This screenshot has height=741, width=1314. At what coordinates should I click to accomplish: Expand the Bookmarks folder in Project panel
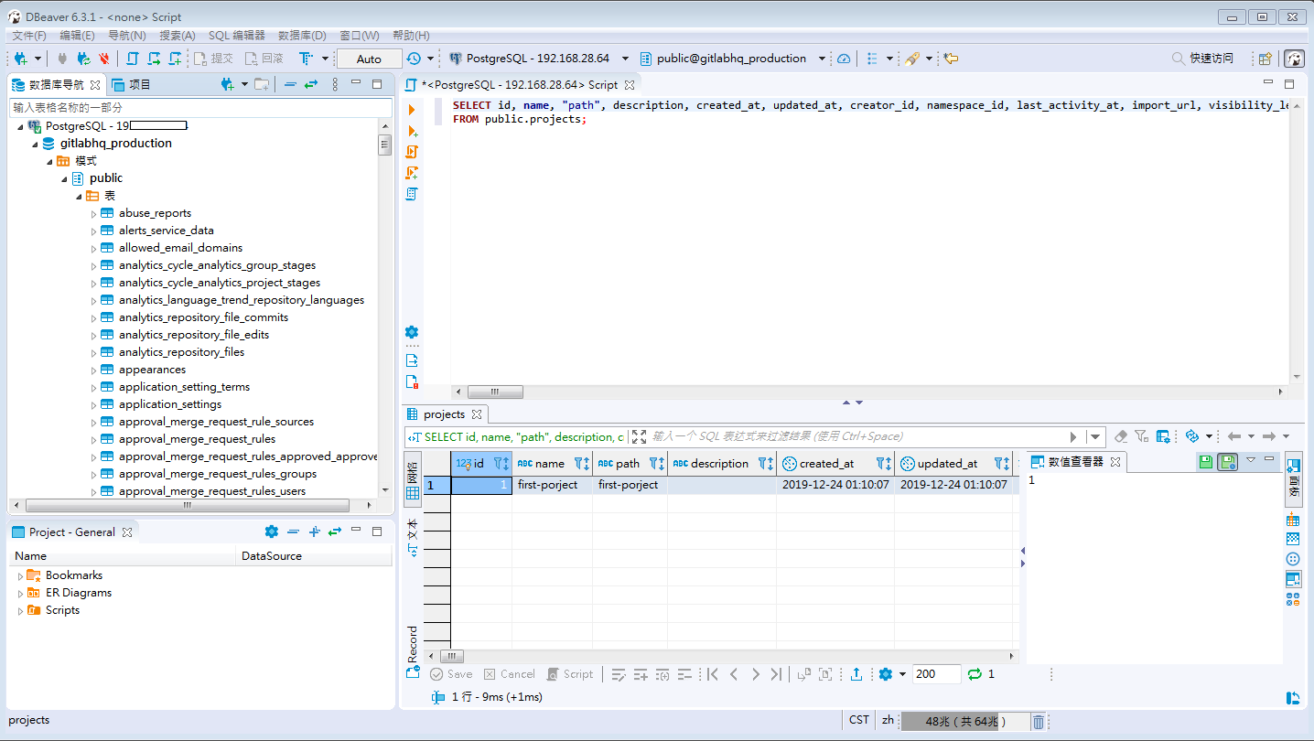(20, 575)
